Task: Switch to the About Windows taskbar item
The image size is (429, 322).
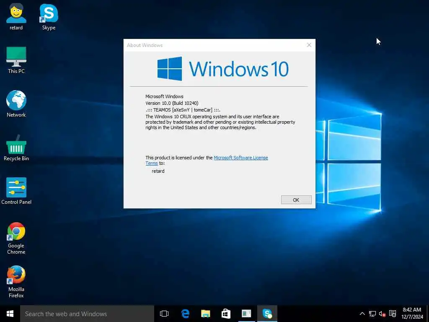Action: [x=246, y=314]
